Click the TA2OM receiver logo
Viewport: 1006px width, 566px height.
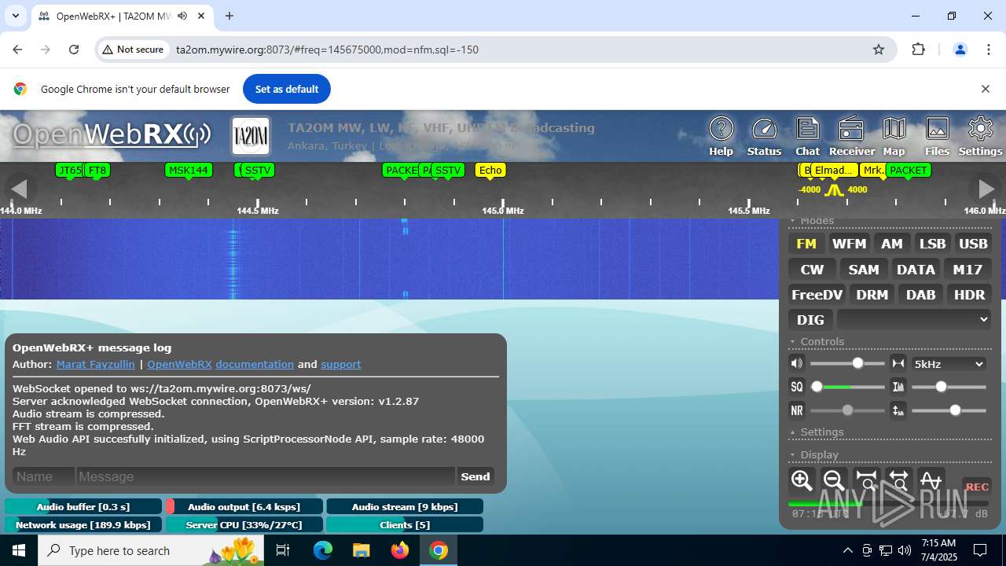[251, 136]
